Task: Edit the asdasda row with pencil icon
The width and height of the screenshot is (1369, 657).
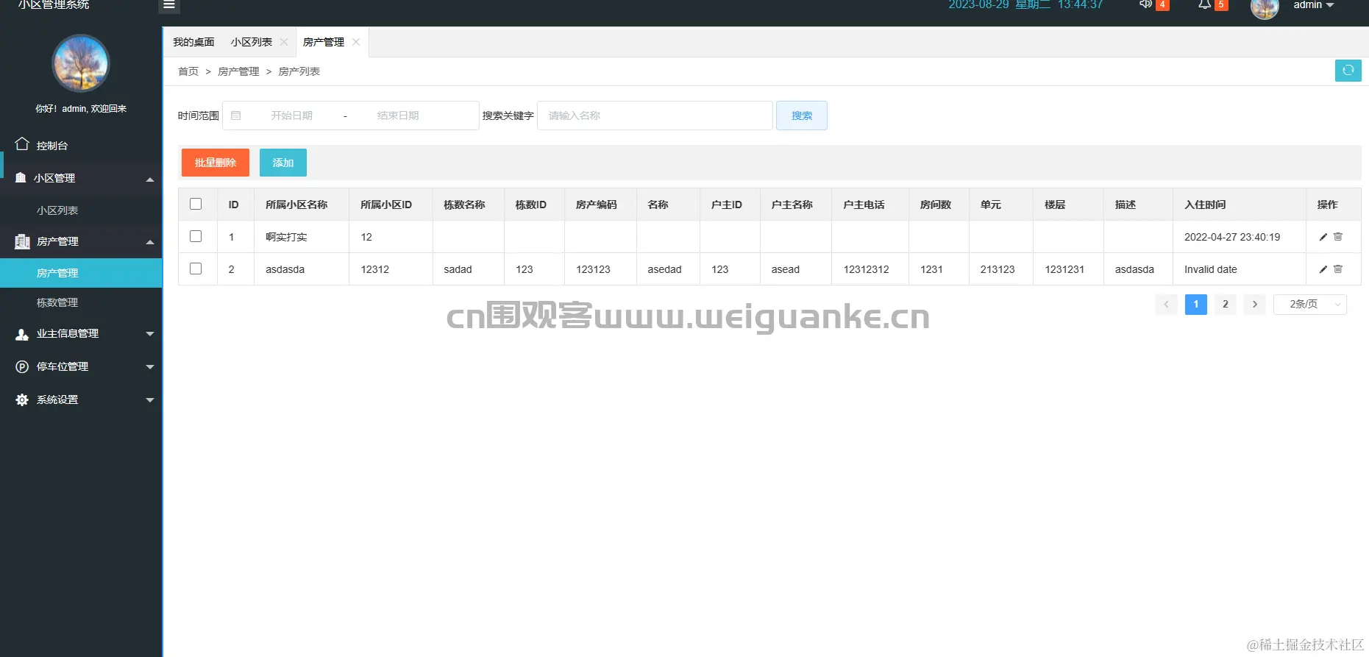Action: point(1323,269)
